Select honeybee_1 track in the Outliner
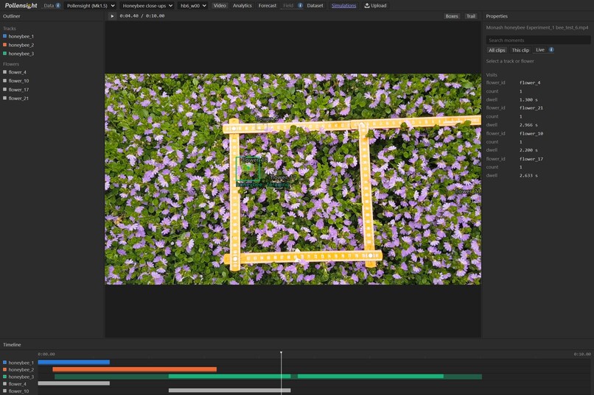The height and width of the screenshot is (395, 594). click(x=21, y=36)
